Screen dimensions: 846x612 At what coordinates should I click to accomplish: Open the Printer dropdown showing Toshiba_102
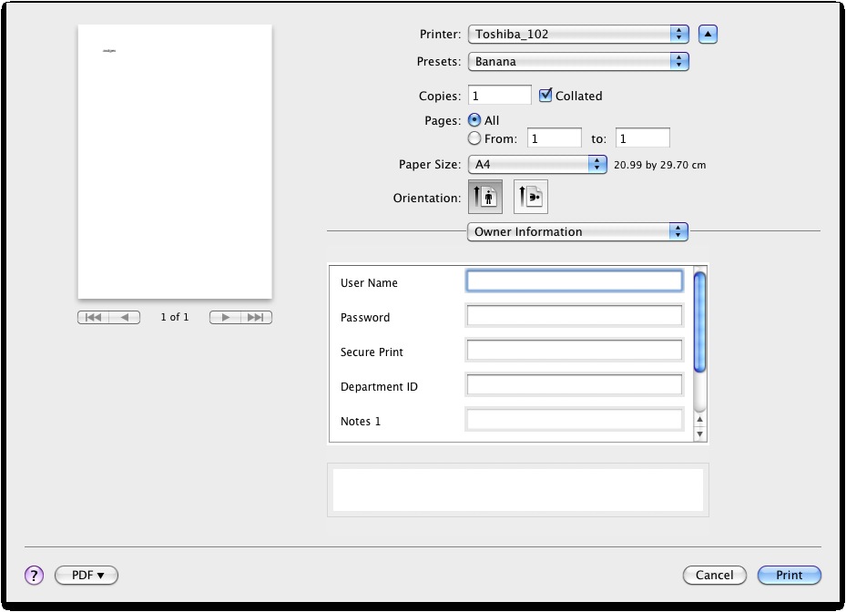point(578,35)
